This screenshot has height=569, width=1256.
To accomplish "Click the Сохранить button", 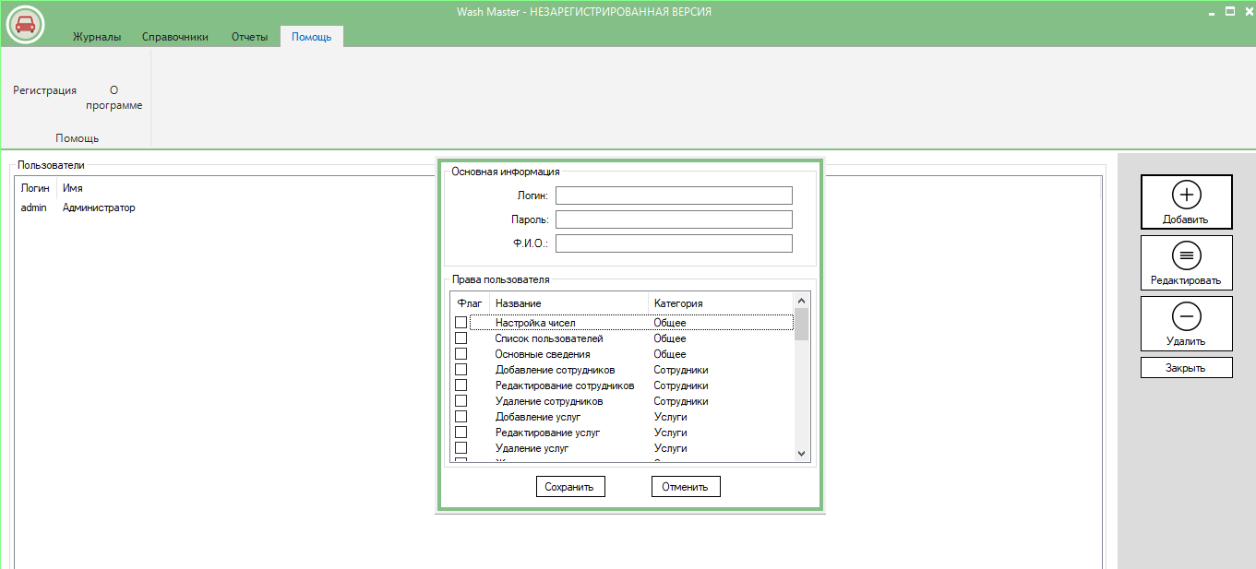I will coord(570,486).
